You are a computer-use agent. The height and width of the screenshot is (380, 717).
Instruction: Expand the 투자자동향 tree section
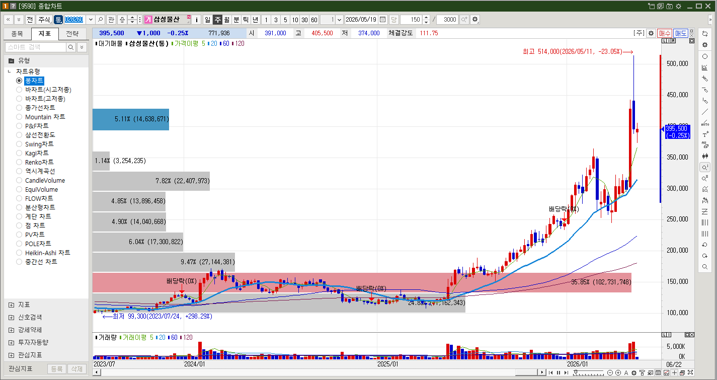coord(11,342)
